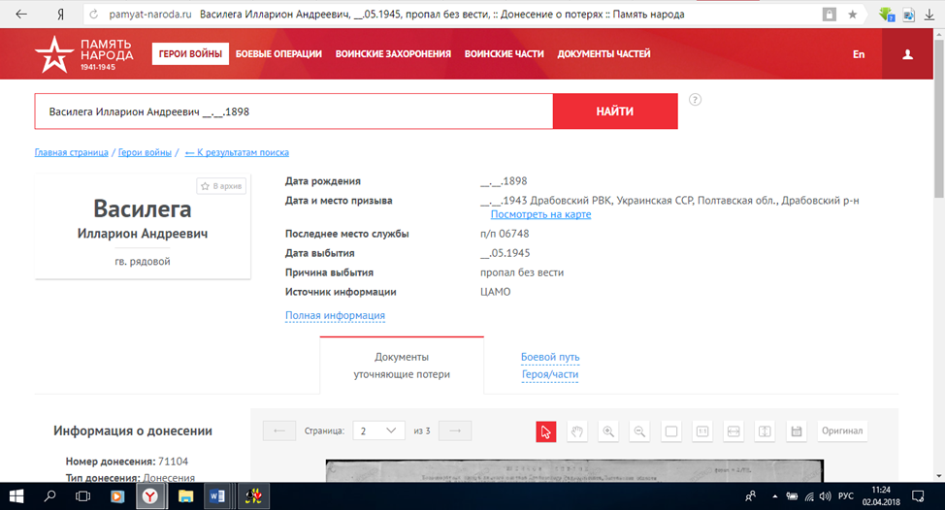Open Воинские части section
Viewport: 945px width, 510px height.
click(x=504, y=53)
